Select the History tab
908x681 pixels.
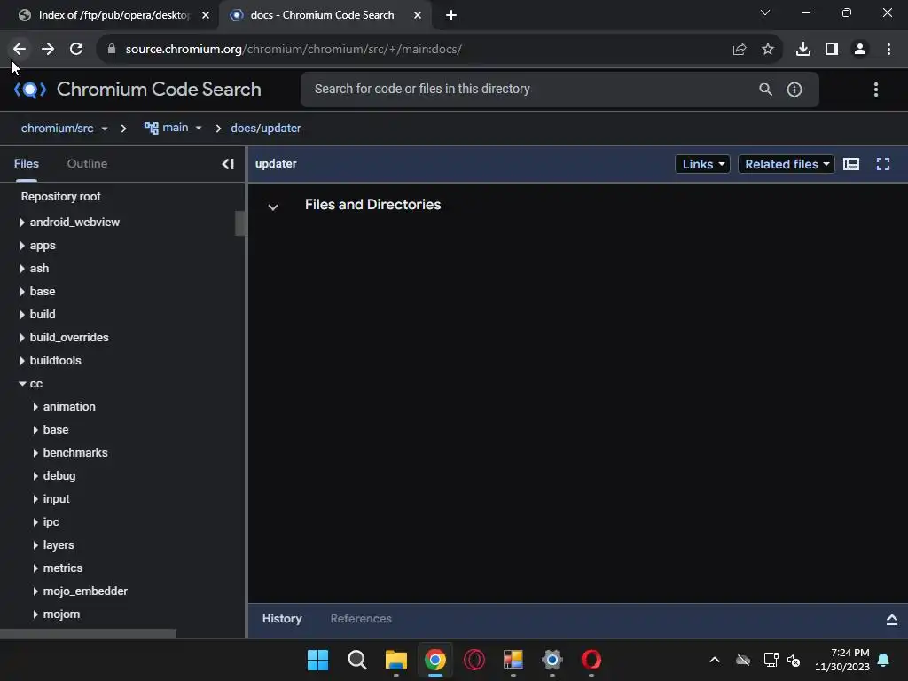[282, 619]
